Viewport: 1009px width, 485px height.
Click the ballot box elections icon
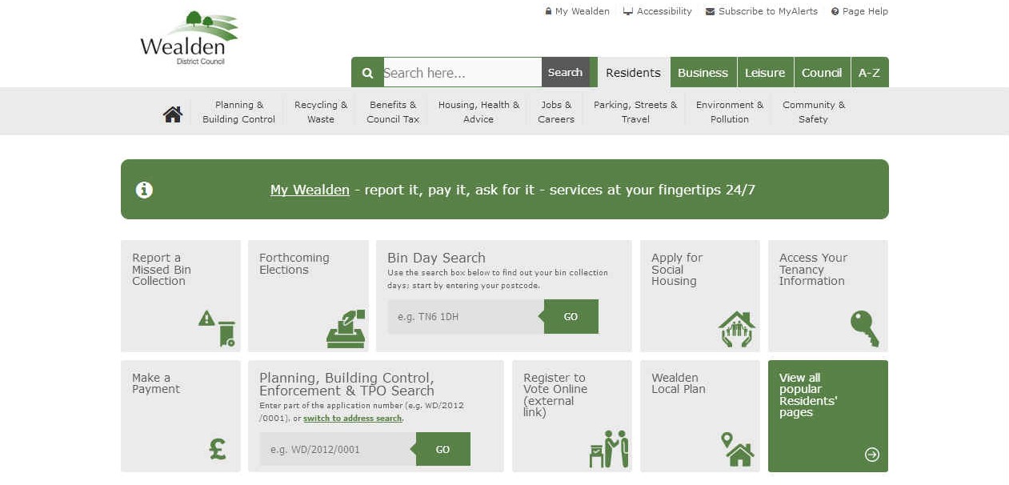346,328
